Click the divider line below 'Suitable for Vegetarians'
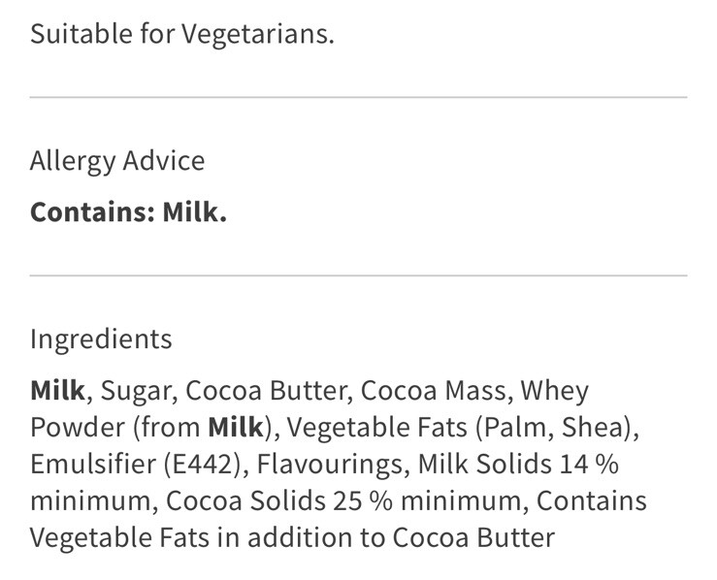 pos(359,97)
